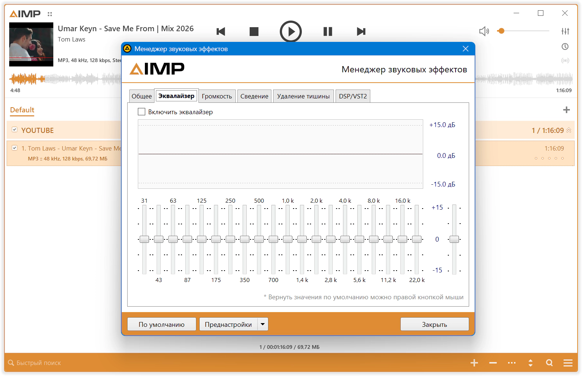The image size is (582, 376).
Task: Collapse the YOUTUBE group with chevron
Action: [569, 130]
